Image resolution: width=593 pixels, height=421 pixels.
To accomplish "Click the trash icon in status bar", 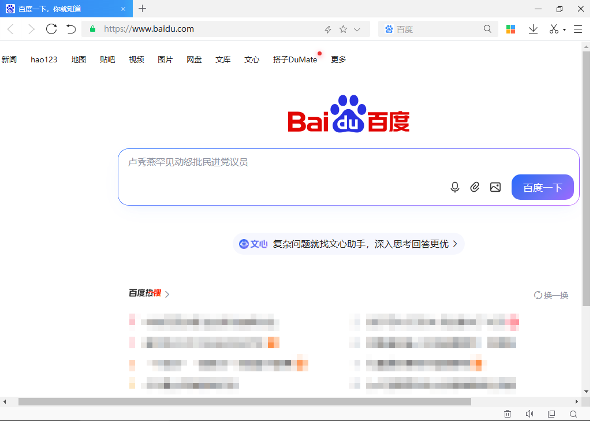I will [508, 414].
